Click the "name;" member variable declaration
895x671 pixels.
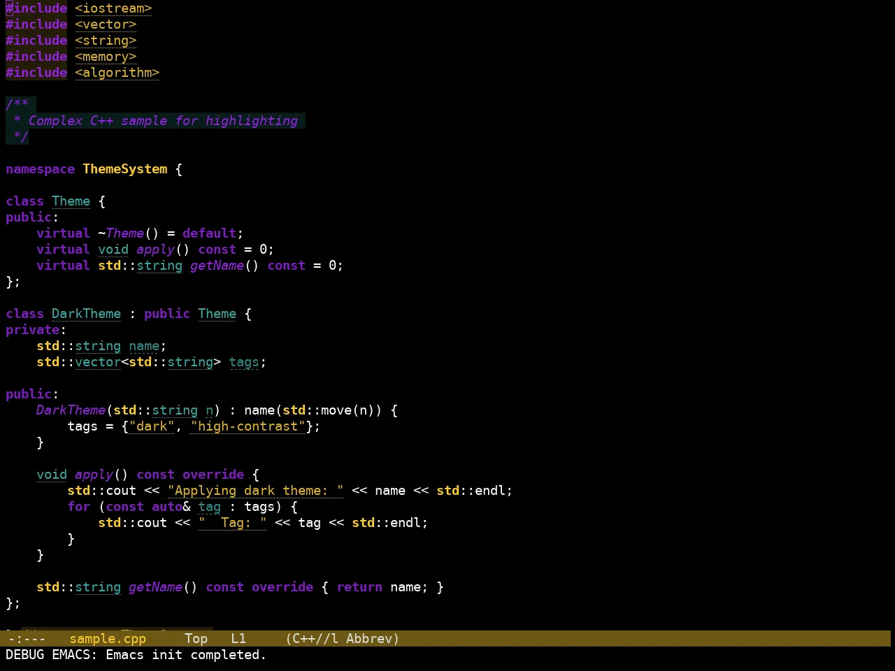[148, 346]
